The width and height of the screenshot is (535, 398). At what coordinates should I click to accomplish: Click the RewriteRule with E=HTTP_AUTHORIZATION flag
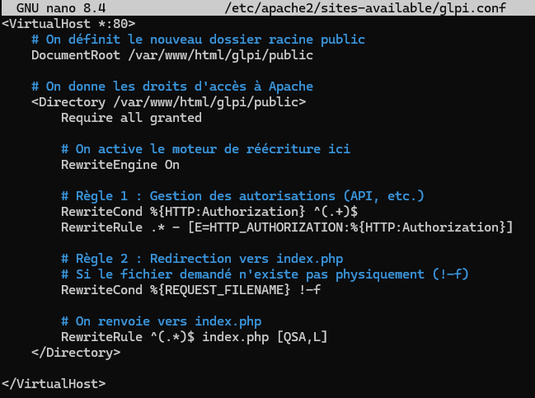pyautogui.click(x=287, y=227)
